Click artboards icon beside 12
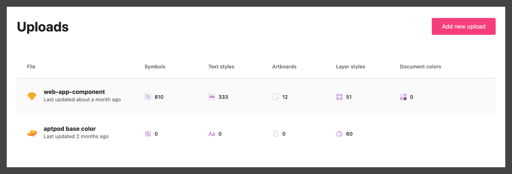The height and width of the screenshot is (174, 512). (276, 97)
